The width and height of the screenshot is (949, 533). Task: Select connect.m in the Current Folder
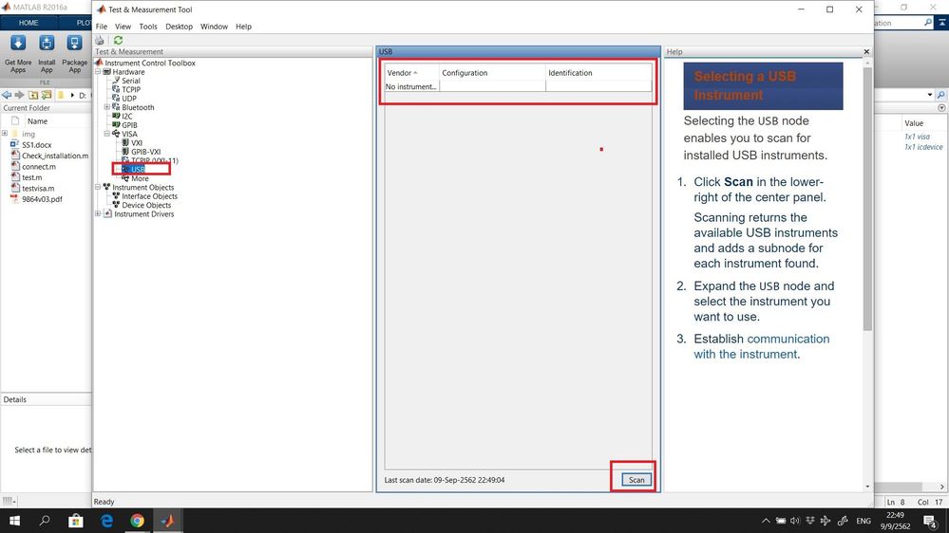click(39, 167)
